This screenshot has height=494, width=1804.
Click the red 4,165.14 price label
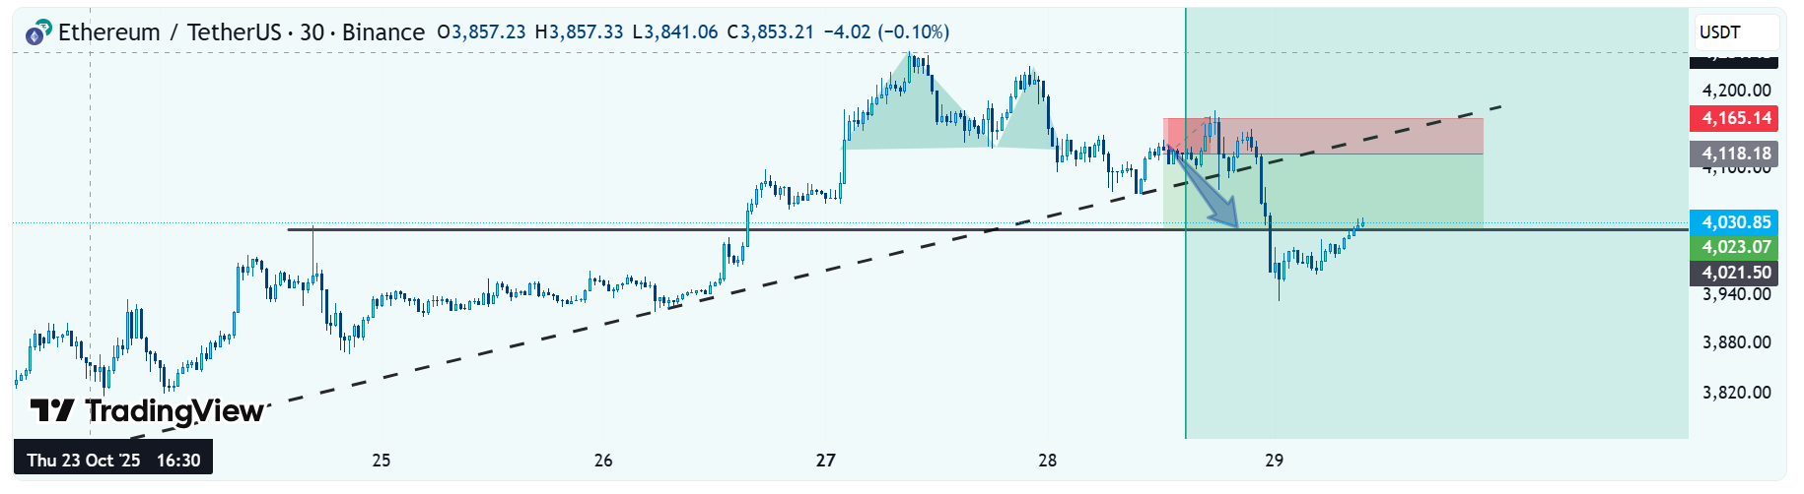(1736, 118)
